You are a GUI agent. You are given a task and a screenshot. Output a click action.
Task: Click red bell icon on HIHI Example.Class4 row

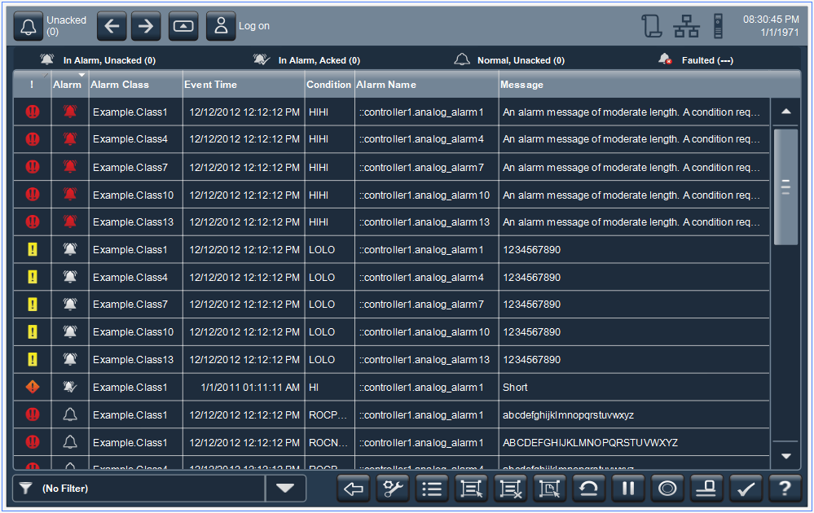70,139
